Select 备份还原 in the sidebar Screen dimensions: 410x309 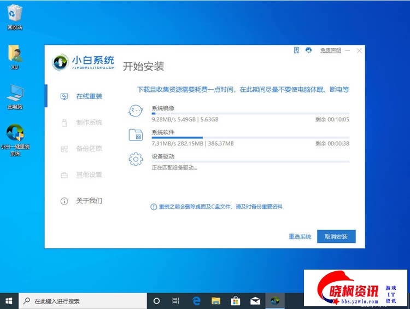coord(89,149)
